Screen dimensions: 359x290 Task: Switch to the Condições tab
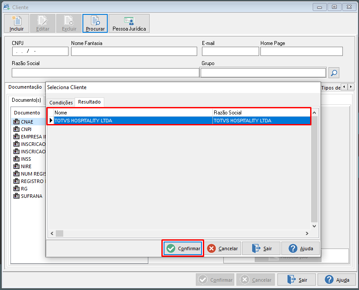[x=61, y=103]
